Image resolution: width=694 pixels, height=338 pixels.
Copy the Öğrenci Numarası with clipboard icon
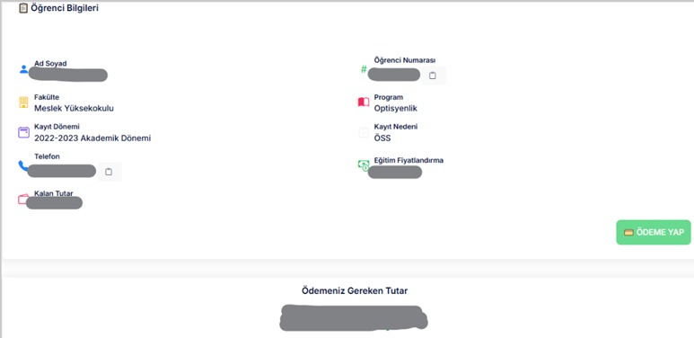433,76
